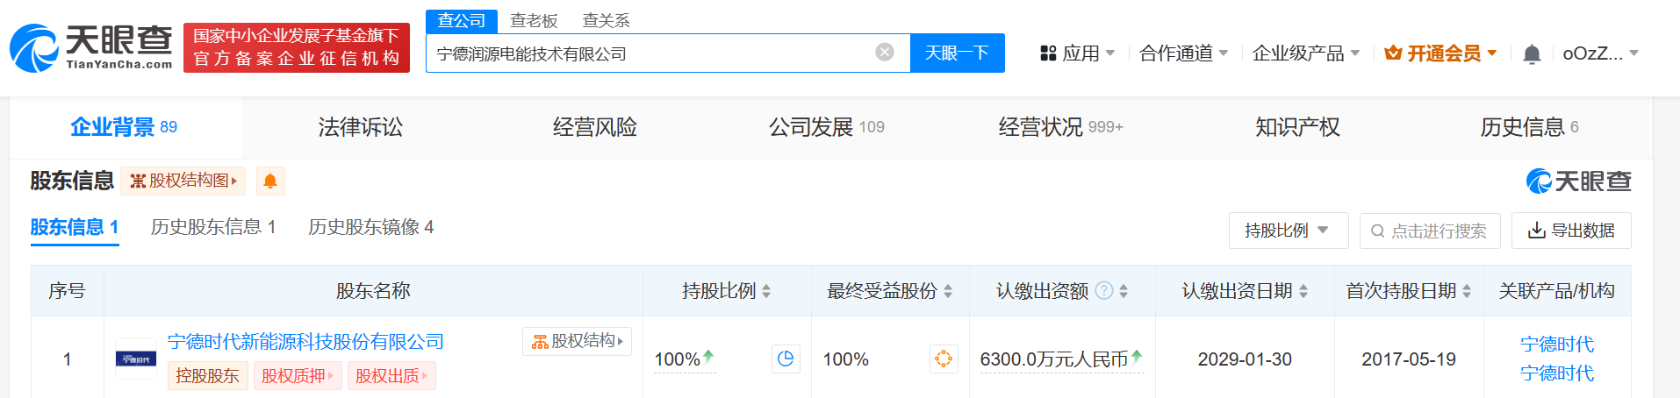1680x398 pixels.
Task: Click the 控股股东 tag
Action: point(207,376)
